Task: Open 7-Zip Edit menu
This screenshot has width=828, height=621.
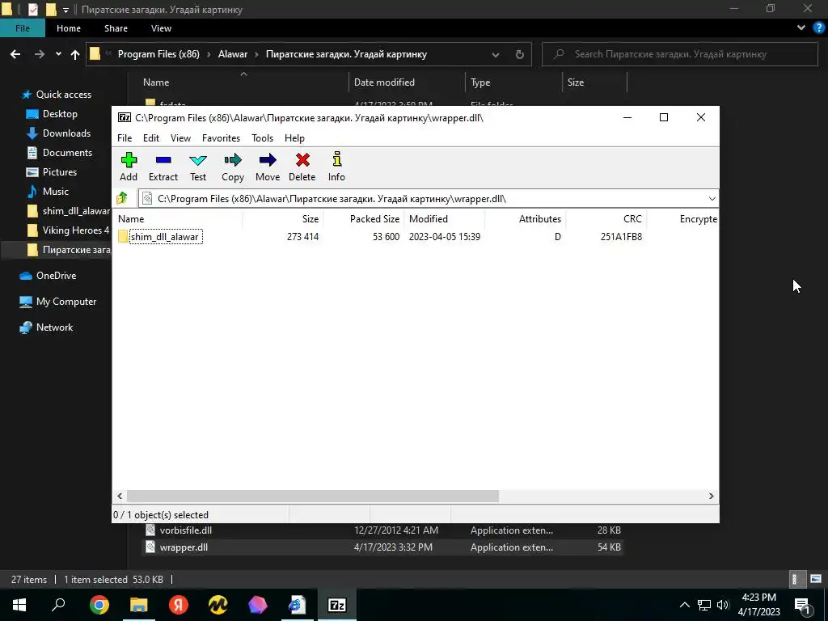Action: pos(151,137)
